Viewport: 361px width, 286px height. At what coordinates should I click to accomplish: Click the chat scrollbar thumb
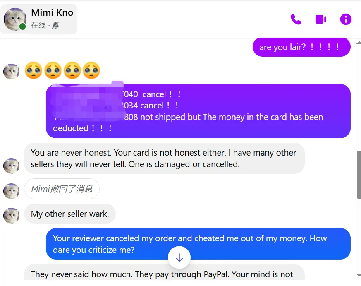[x=359, y=175]
